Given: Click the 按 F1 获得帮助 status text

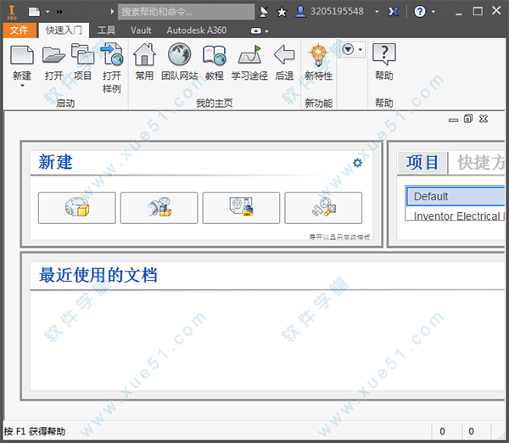Looking at the screenshot, I should point(35,432).
